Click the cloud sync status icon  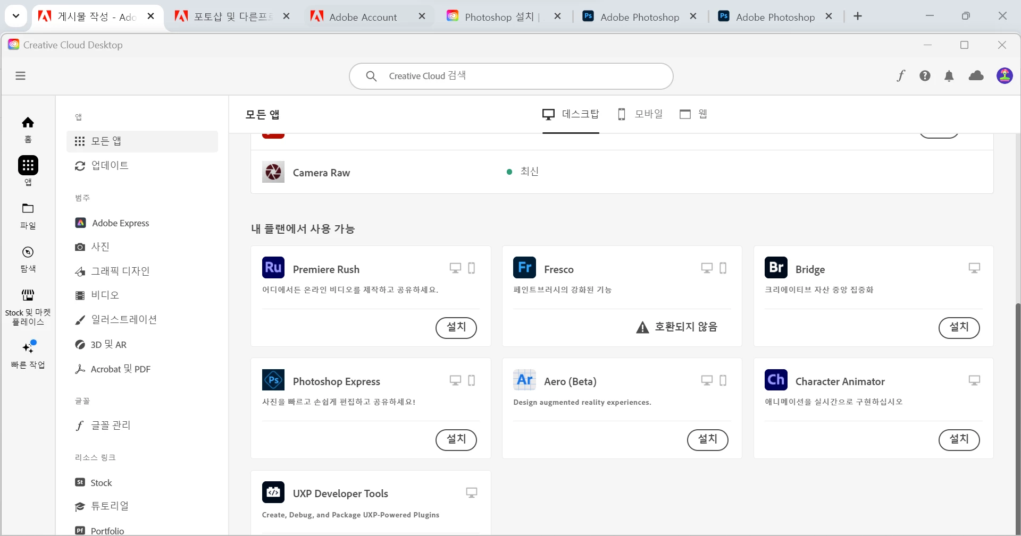pyautogui.click(x=976, y=76)
